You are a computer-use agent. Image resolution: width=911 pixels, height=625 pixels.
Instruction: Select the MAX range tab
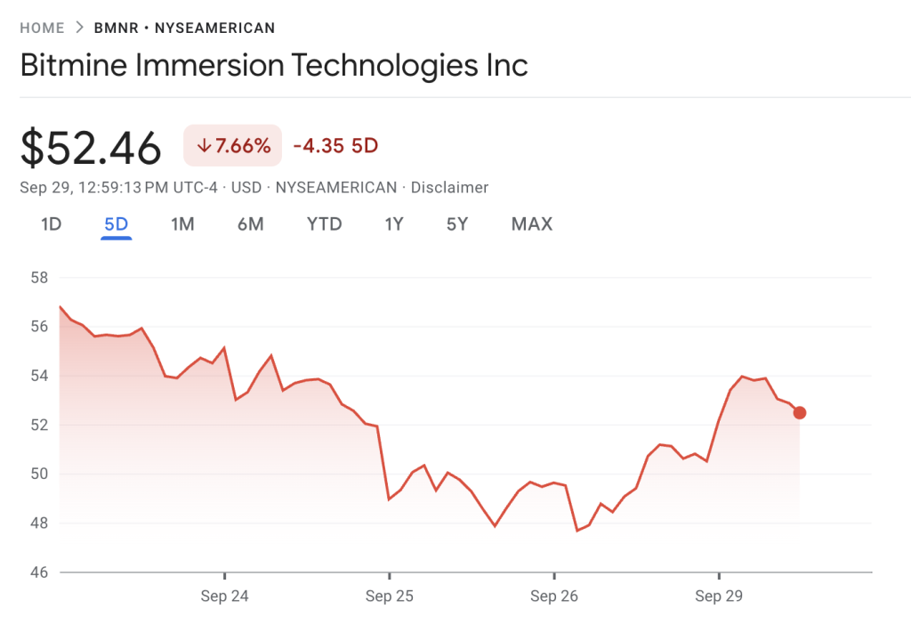click(532, 224)
